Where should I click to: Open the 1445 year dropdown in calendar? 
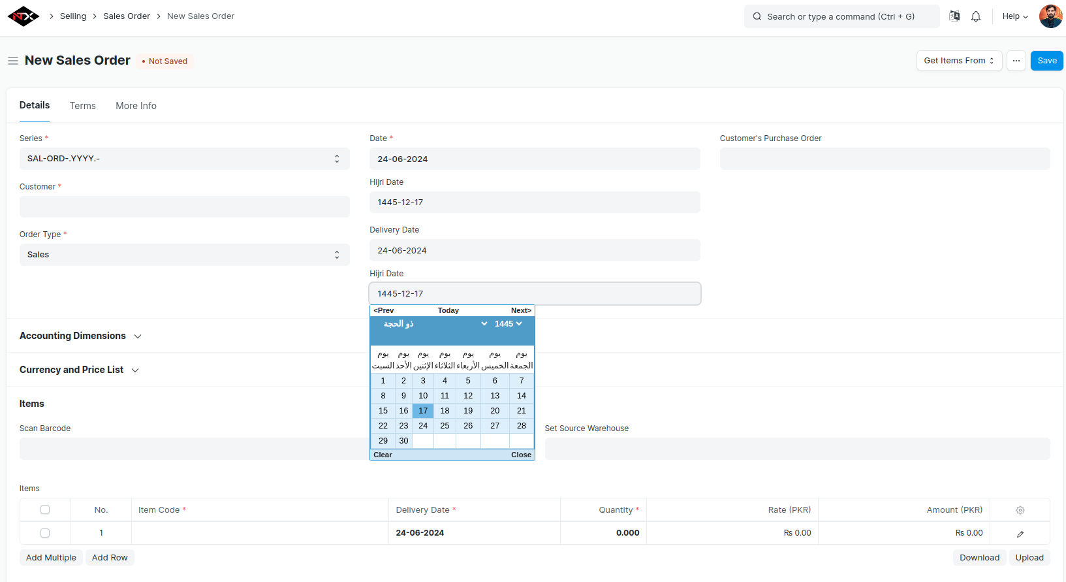coord(509,324)
